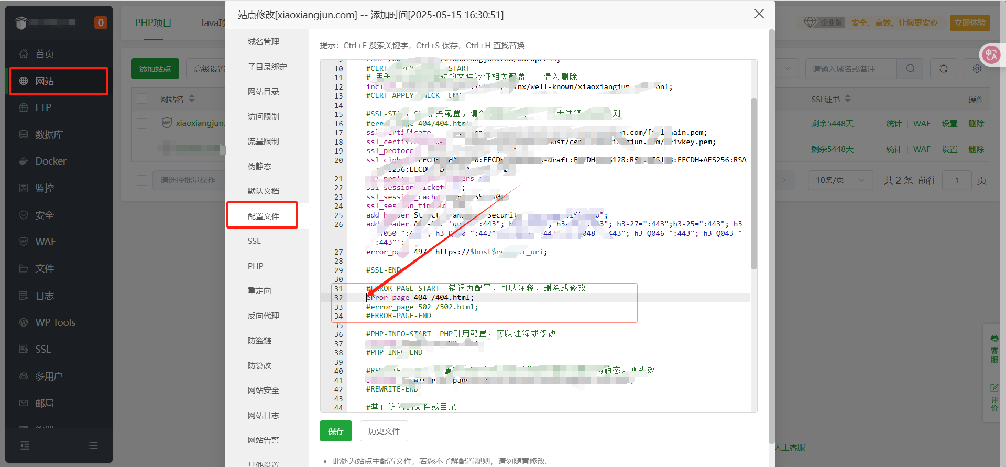The image size is (1006, 467).
Task: Open the settings gear icon near search
Action: [x=977, y=69]
